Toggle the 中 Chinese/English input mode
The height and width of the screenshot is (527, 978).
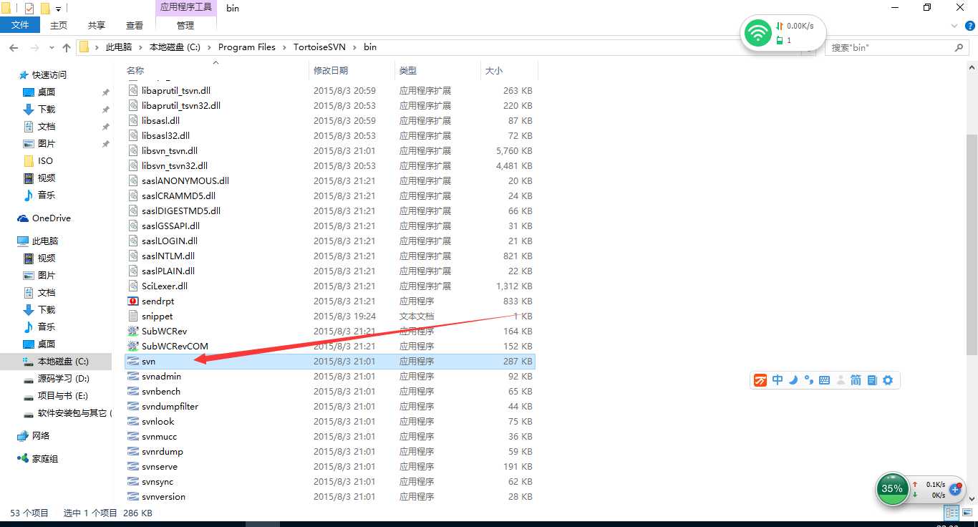click(x=778, y=380)
